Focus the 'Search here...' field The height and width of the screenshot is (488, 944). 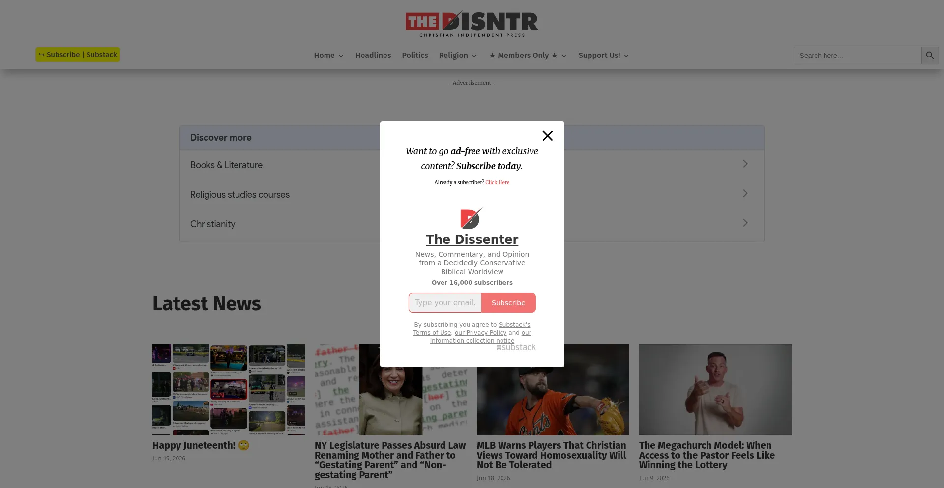(x=857, y=56)
